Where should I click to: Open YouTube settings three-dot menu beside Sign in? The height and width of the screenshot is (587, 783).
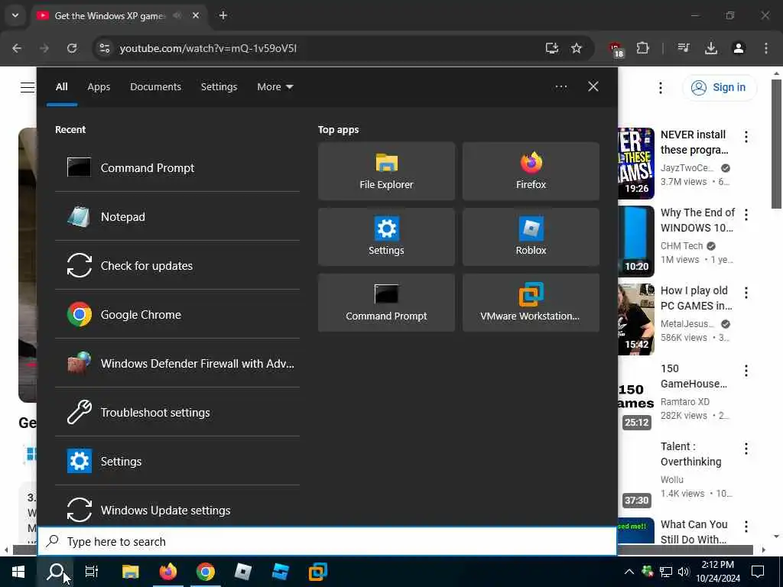(660, 87)
